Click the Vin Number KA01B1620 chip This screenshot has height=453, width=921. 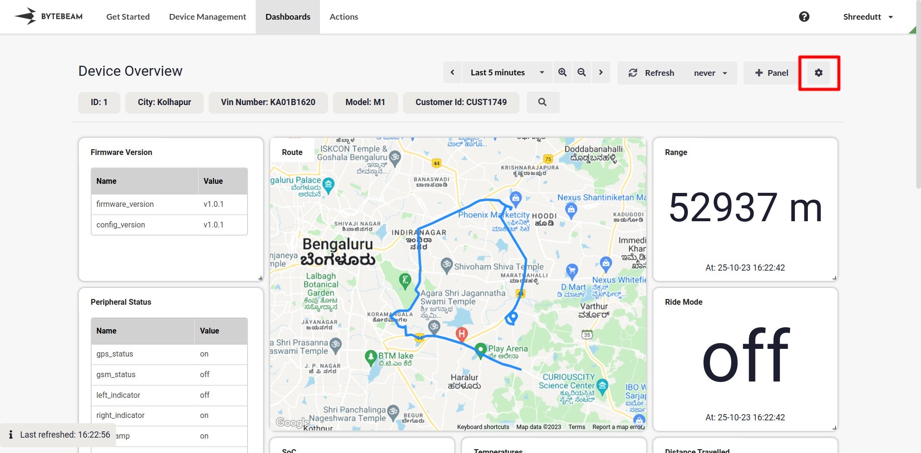pos(268,102)
